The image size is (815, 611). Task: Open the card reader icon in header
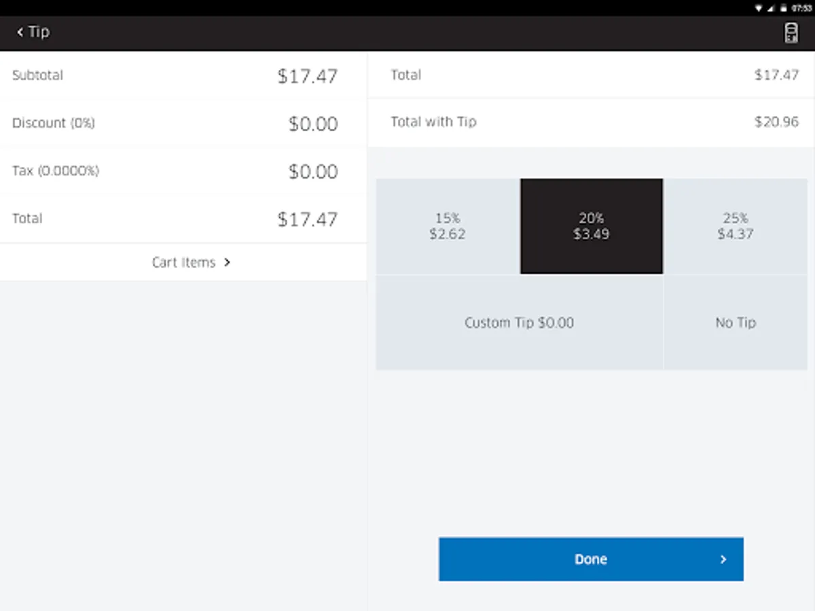tap(791, 33)
